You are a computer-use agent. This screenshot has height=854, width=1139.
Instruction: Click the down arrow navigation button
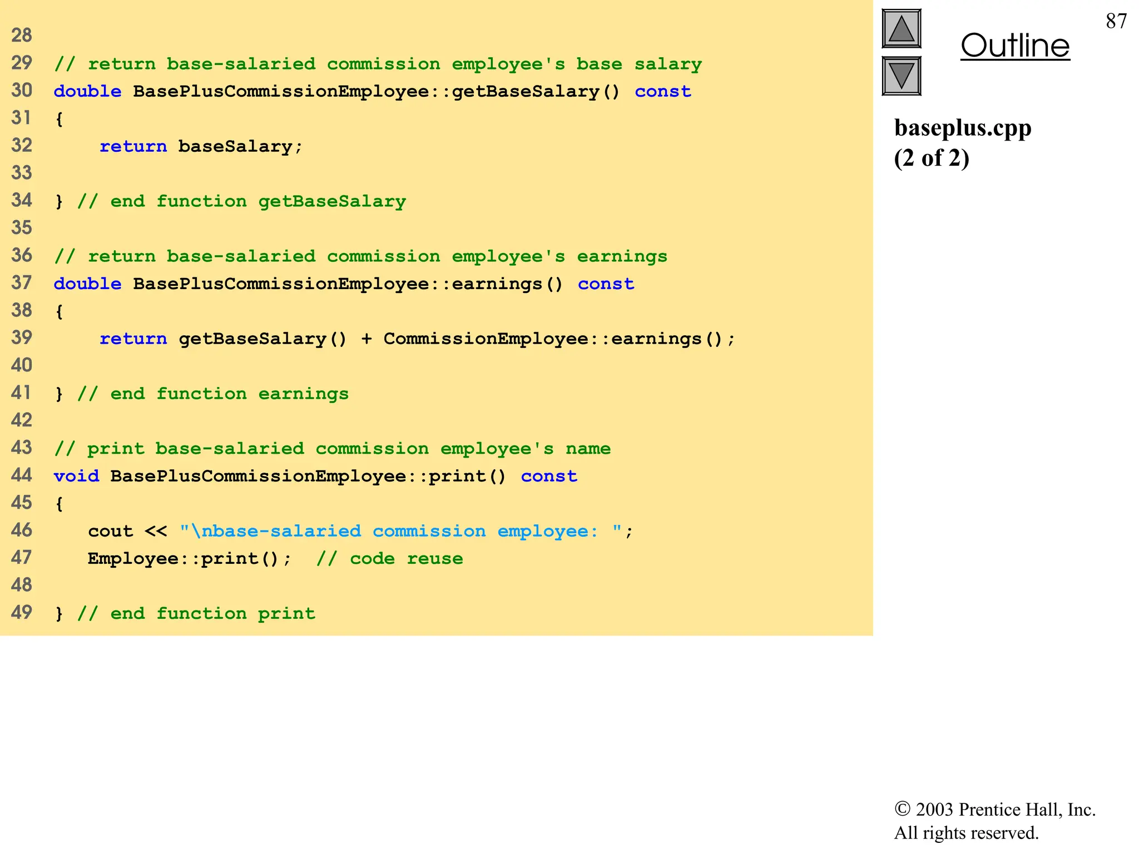coord(901,76)
